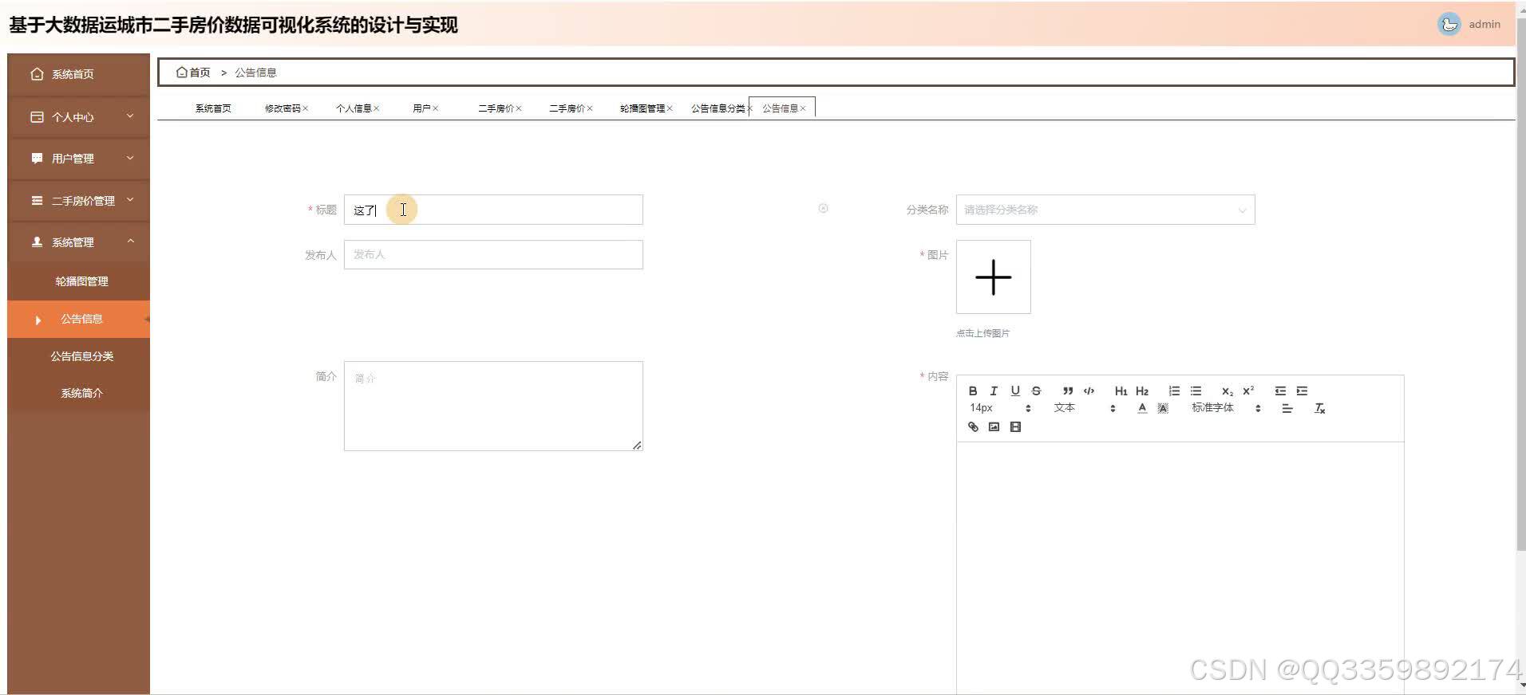Click the admin username in the header
This screenshot has width=1526, height=695.
1484,24
